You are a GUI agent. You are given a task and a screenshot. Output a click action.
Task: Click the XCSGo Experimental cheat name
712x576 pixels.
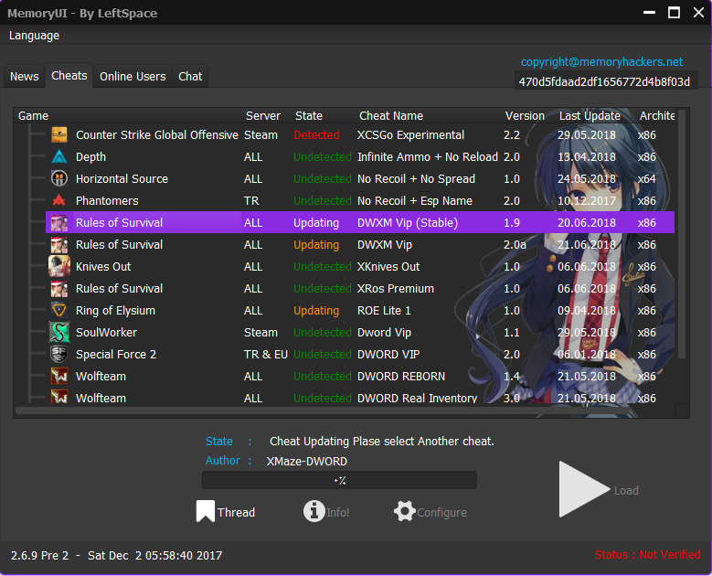pos(410,135)
